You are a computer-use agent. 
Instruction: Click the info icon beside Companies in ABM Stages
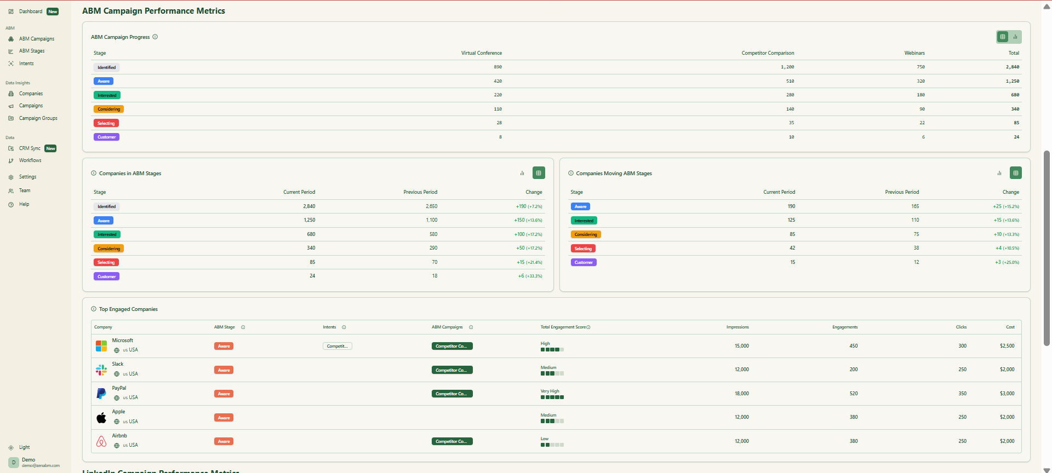click(x=94, y=173)
